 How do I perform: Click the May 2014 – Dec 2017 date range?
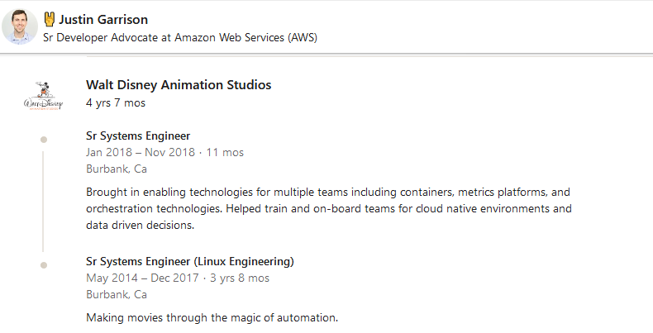(x=142, y=278)
